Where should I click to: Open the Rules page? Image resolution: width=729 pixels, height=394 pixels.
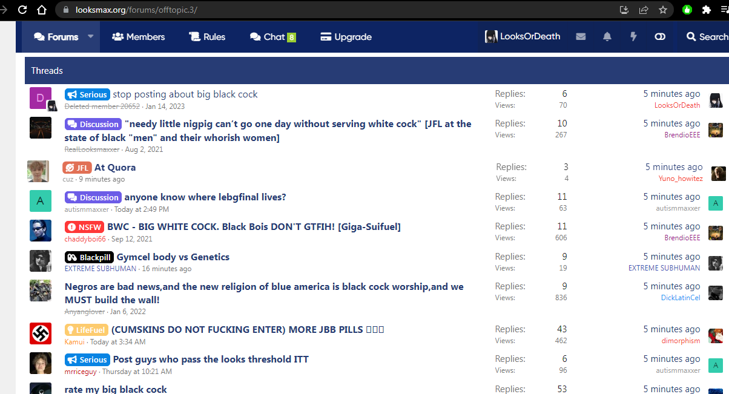tap(207, 37)
